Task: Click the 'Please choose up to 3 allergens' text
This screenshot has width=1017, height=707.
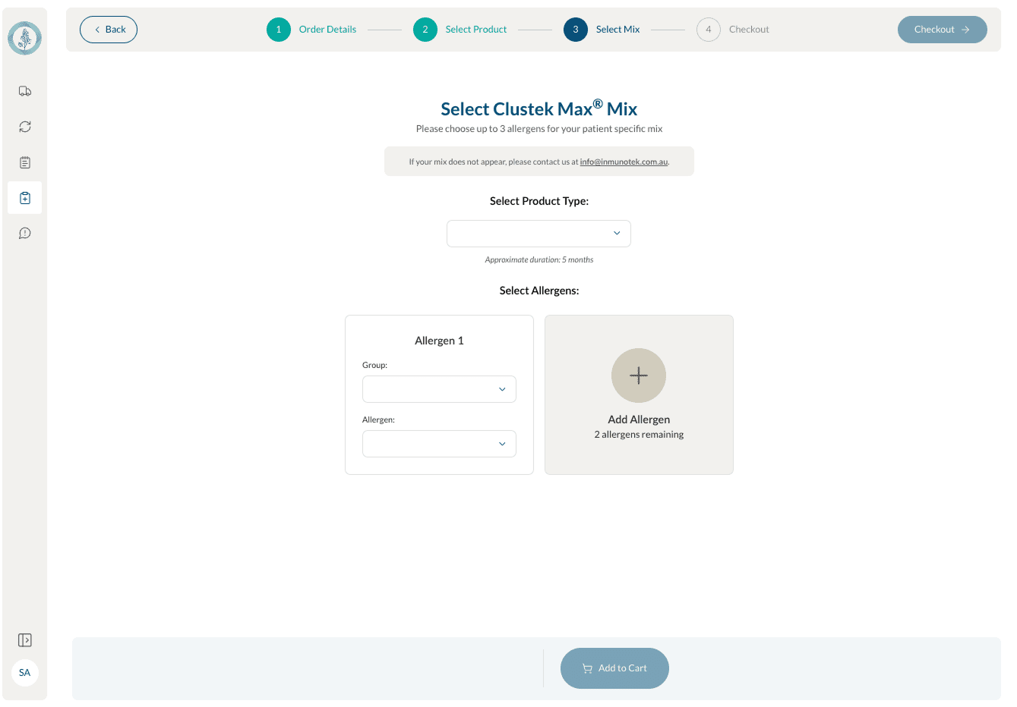Action: click(x=539, y=129)
